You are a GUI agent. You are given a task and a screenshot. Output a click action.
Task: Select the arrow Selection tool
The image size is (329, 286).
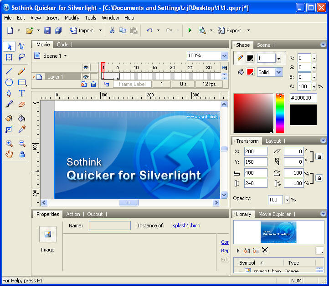(x=9, y=46)
